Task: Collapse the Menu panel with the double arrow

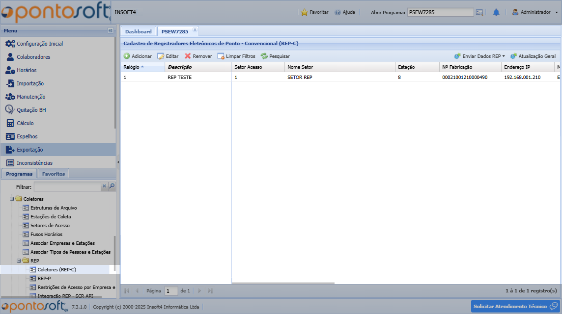Action: [x=110, y=30]
